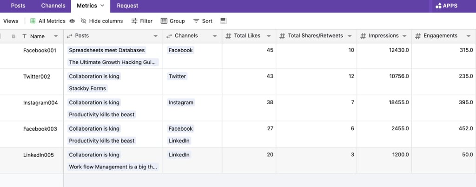
Task: Click the number icon beside Engagements
Action: coord(418,36)
